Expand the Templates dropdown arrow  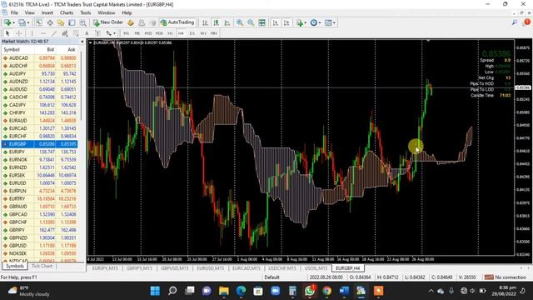coord(335,22)
